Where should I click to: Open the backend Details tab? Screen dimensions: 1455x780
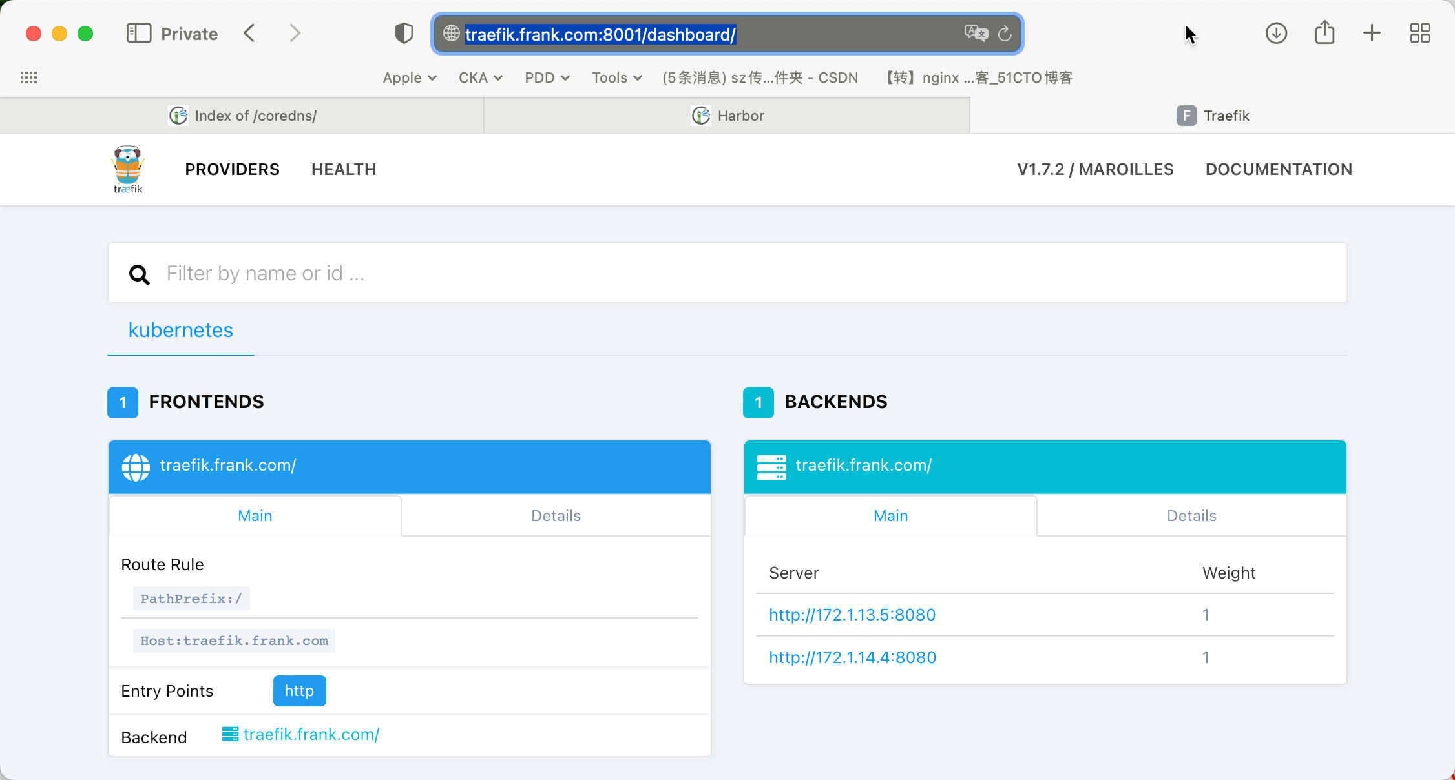click(1191, 515)
